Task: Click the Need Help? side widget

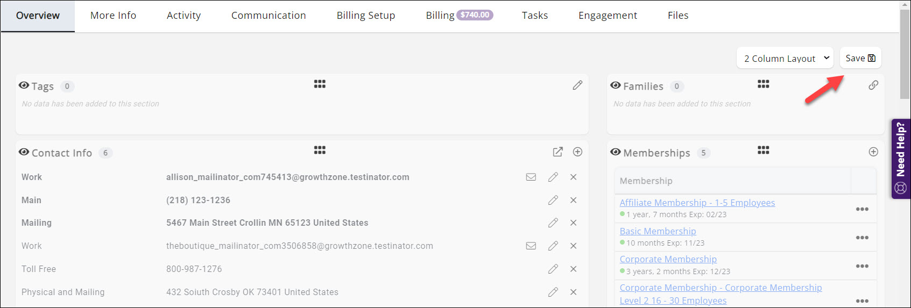Action: tap(900, 159)
